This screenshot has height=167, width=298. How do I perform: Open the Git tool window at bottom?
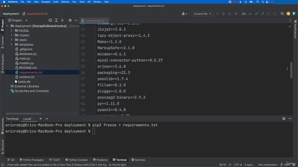tap(11, 160)
